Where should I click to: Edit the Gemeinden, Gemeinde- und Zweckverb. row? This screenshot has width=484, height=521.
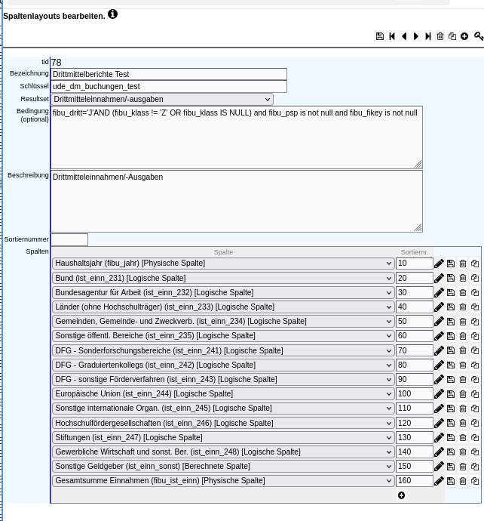tap(439, 322)
